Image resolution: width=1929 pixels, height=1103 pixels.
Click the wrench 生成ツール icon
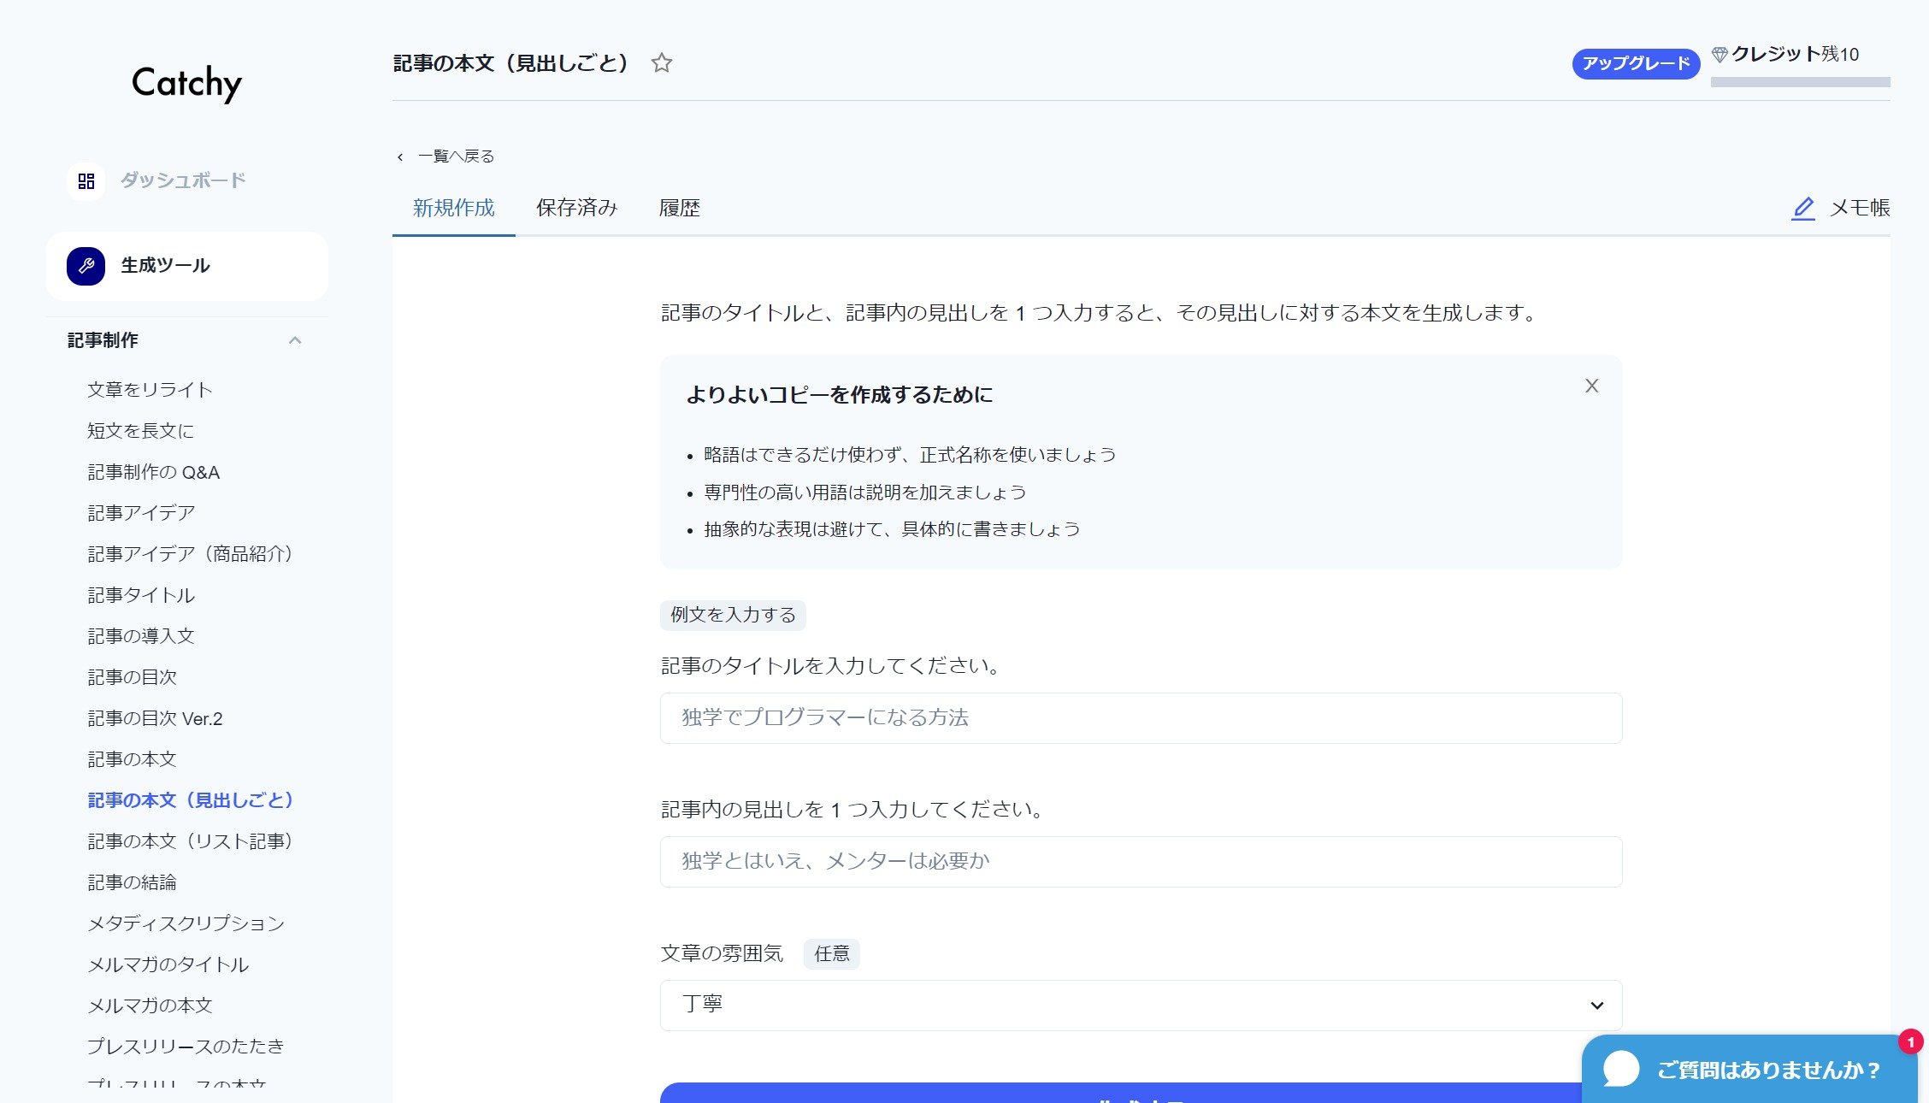click(x=86, y=266)
